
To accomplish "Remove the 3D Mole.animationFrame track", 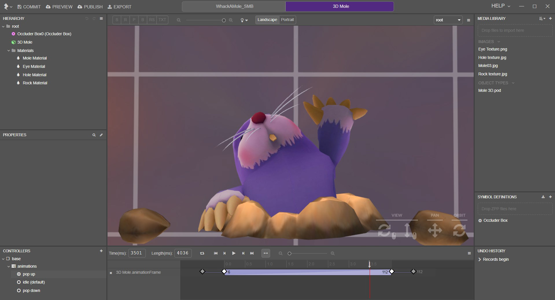I will coord(111,273).
